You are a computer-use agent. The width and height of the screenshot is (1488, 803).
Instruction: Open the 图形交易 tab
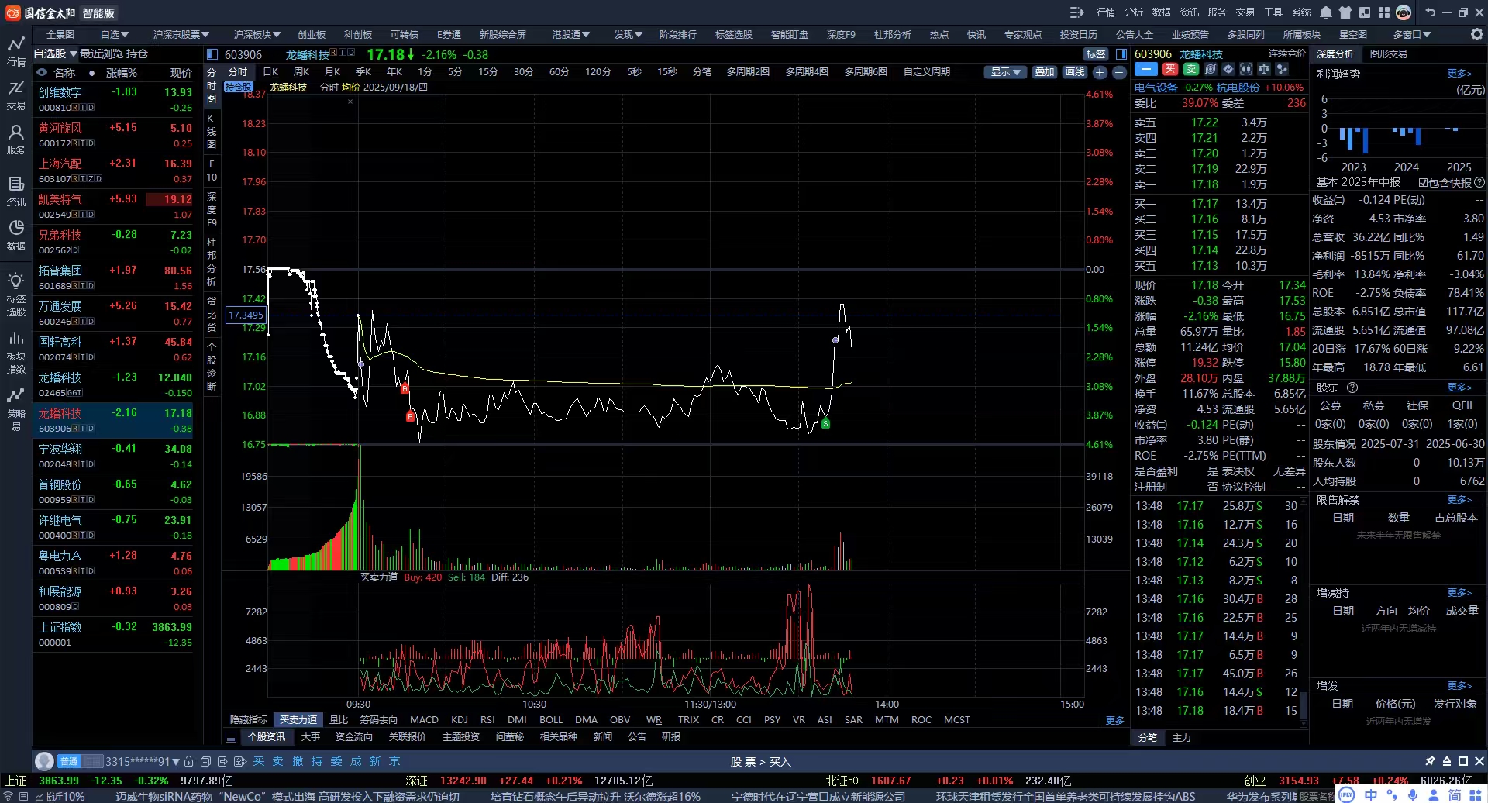[x=1389, y=54]
